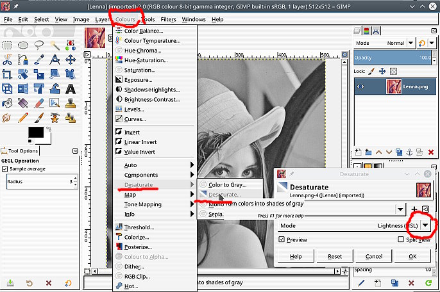Open the layer Mode Normal dropdown

tap(410, 43)
